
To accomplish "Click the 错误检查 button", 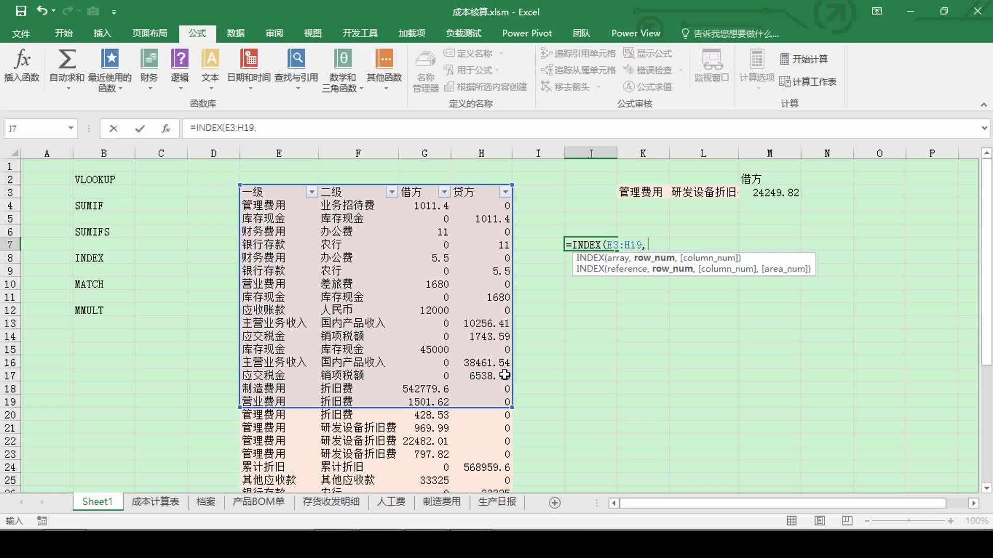I will [x=651, y=70].
